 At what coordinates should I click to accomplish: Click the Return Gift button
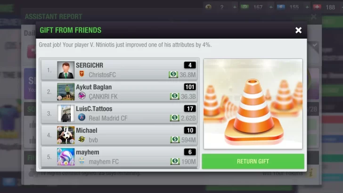point(253,161)
